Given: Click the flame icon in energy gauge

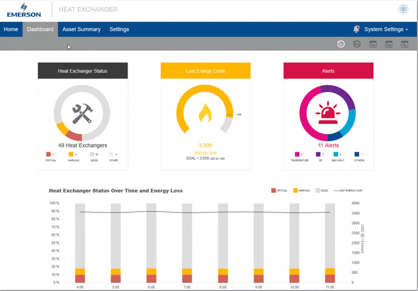Looking at the screenshot, I should (206, 114).
